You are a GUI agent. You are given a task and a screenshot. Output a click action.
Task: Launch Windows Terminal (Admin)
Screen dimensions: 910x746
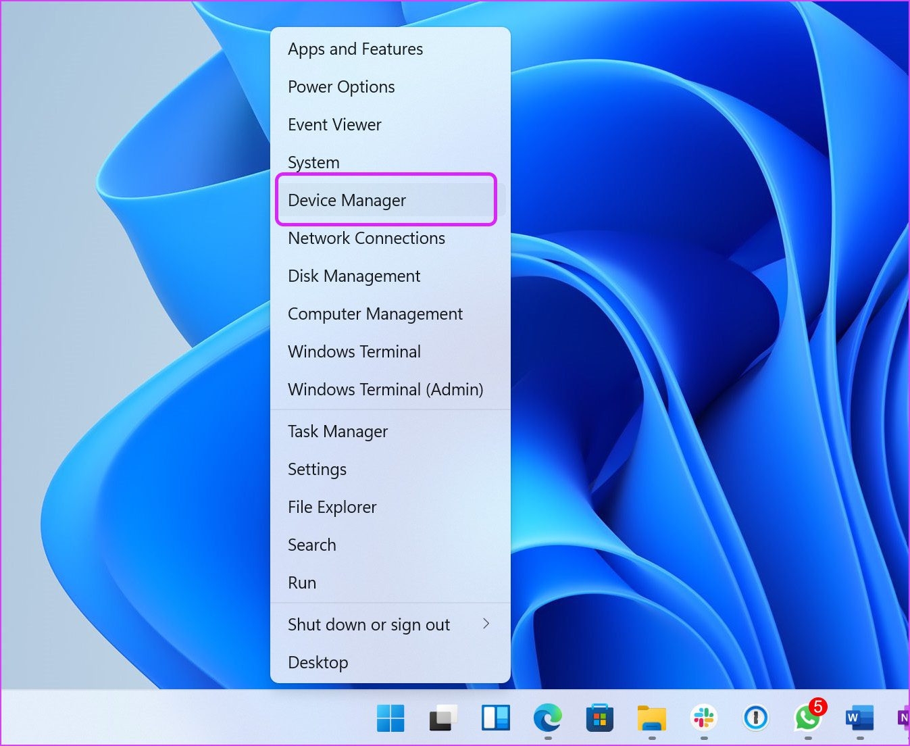(386, 389)
